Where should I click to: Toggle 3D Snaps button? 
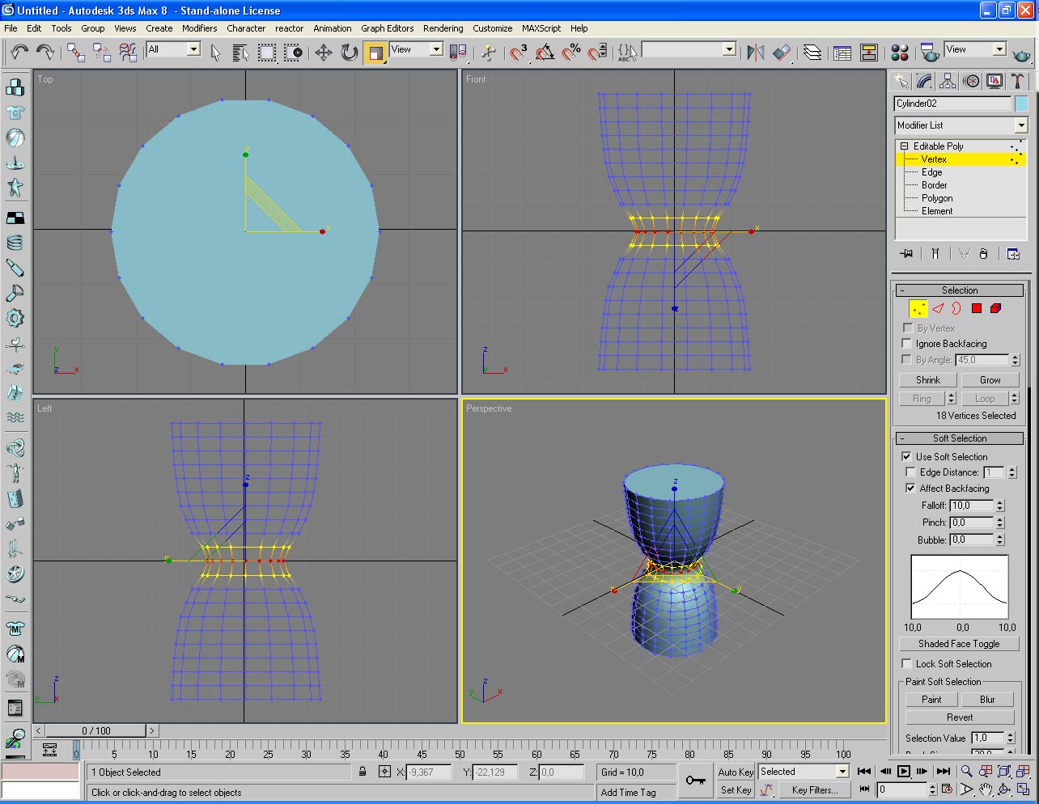[x=519, y=53]
